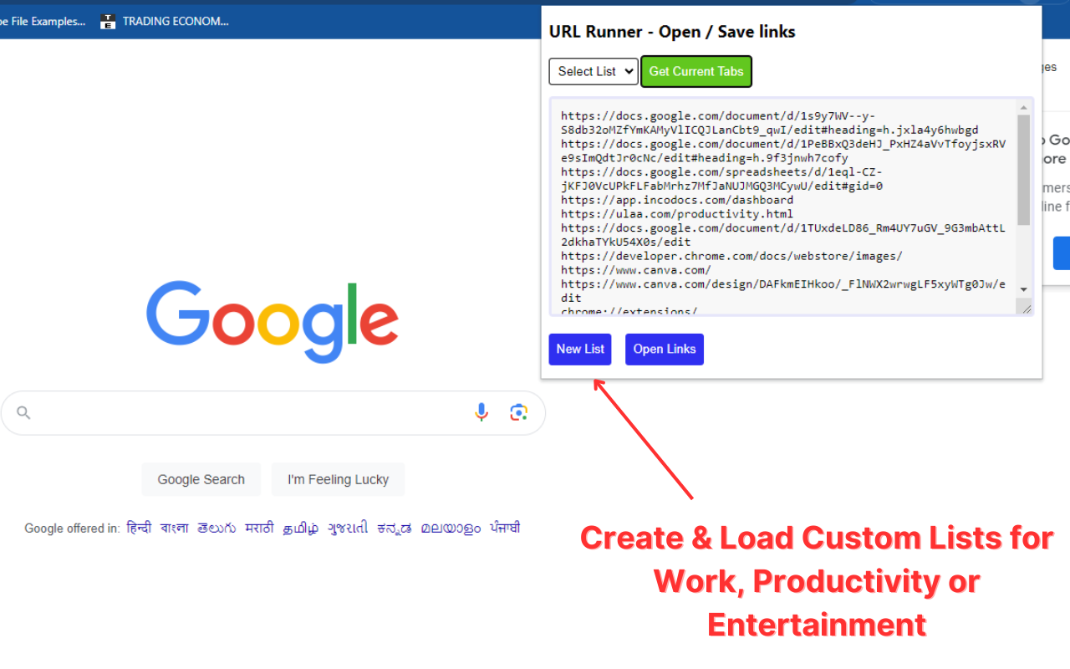Switch Google language to বাংলা
The width and height of the screenshot is (1070, 669).
(x=175, y=528)
